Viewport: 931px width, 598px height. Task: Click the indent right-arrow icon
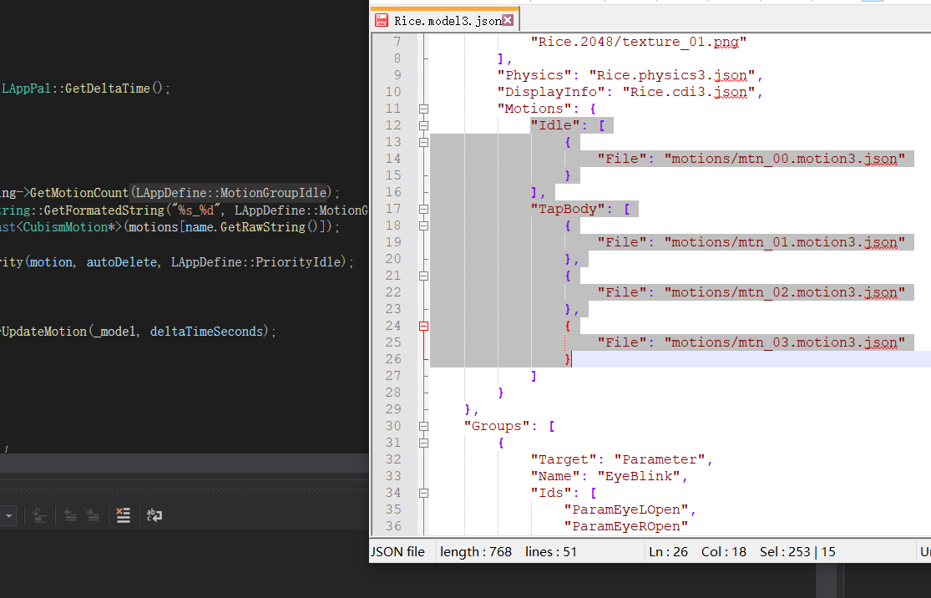(94, 515)
